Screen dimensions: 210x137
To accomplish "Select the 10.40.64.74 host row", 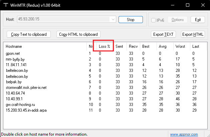I will pos(105,93).
